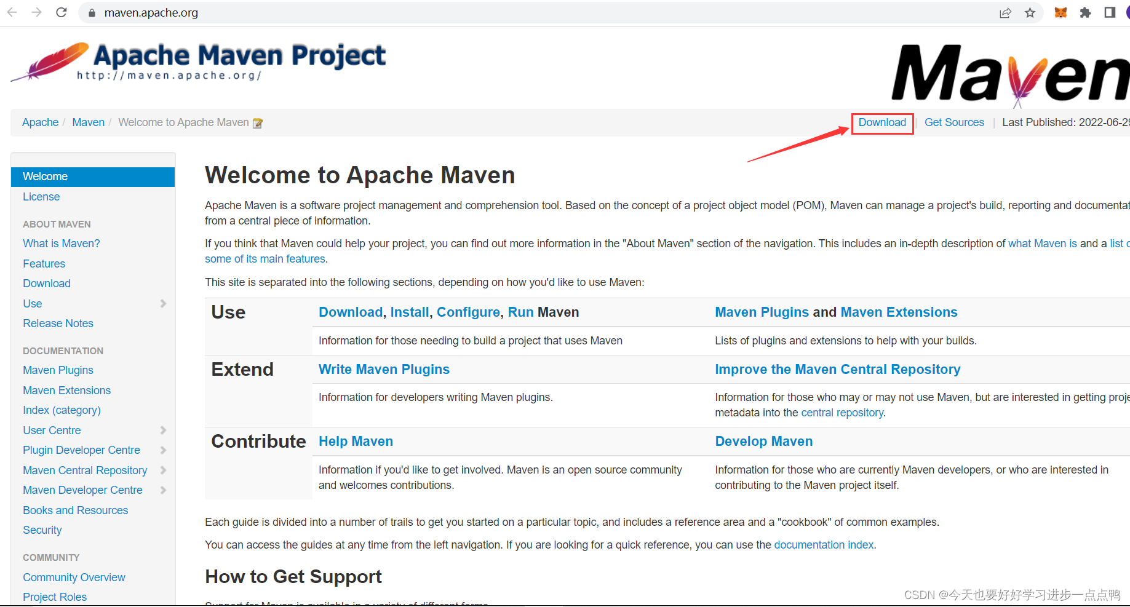1130x607 pixels.
Task: Click the Download link in the top bar
Action: click(x=882, y=122)
